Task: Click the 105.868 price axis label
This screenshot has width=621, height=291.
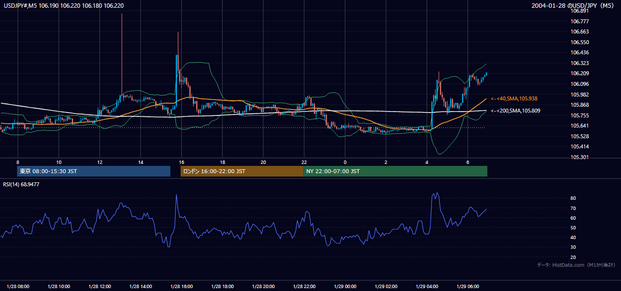Action: [x=580, y=105]
